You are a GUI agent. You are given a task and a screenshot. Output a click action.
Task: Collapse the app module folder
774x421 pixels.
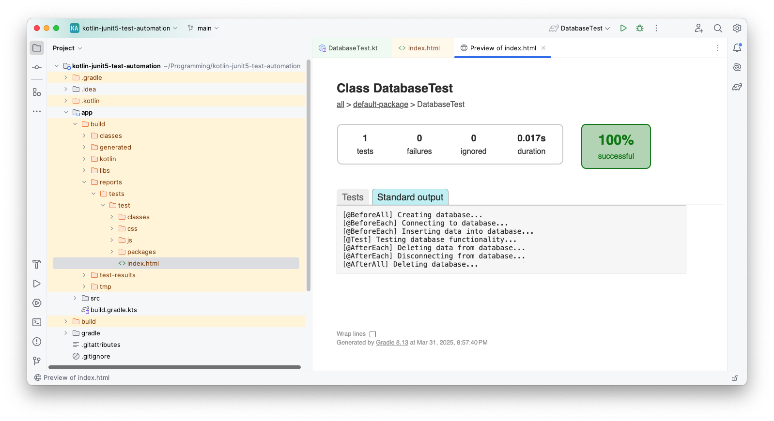[x=66, y=112]
